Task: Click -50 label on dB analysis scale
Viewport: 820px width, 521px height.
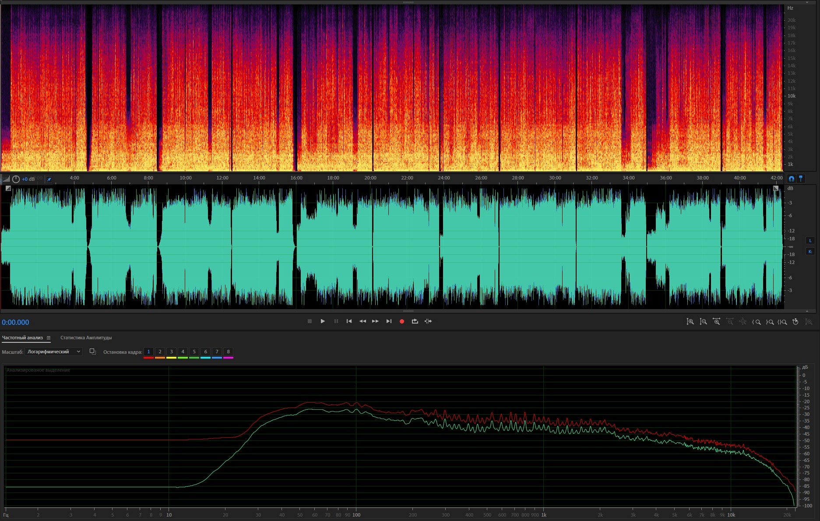Action: pyautogui.click(x=806, y=440)
